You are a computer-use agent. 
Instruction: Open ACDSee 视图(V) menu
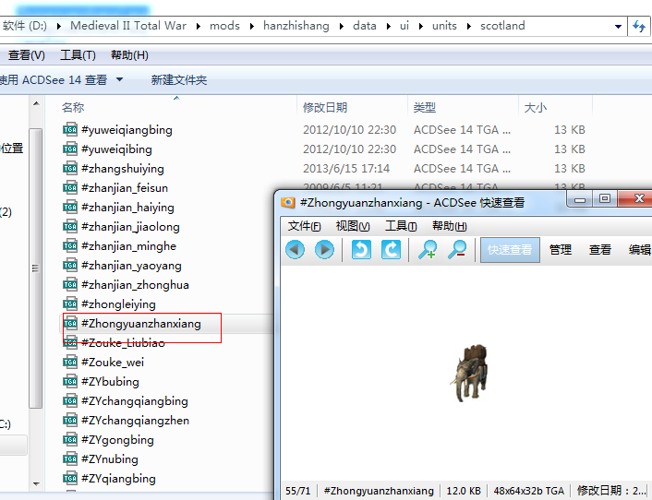tap(353, 226)
